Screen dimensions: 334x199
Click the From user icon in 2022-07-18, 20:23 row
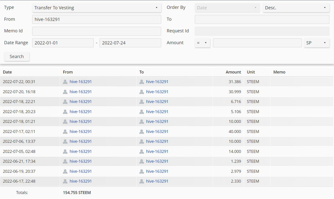[65, 112]
